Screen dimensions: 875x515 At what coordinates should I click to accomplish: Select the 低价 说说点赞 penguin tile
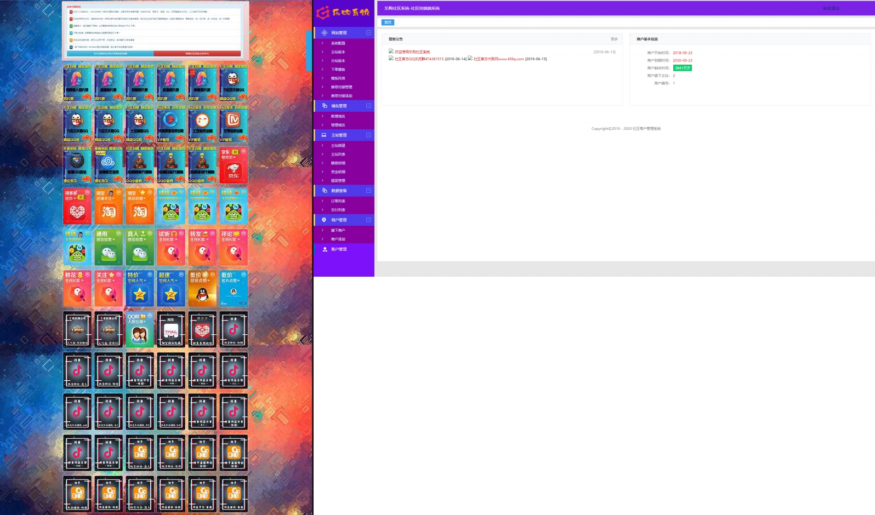coord(202,288)
